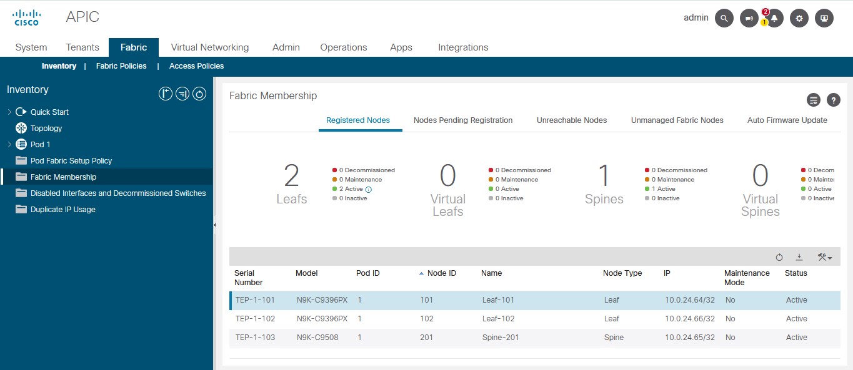Open the Tenants menu
This screenshot has width=853, height=370.
tap(82, 47)
